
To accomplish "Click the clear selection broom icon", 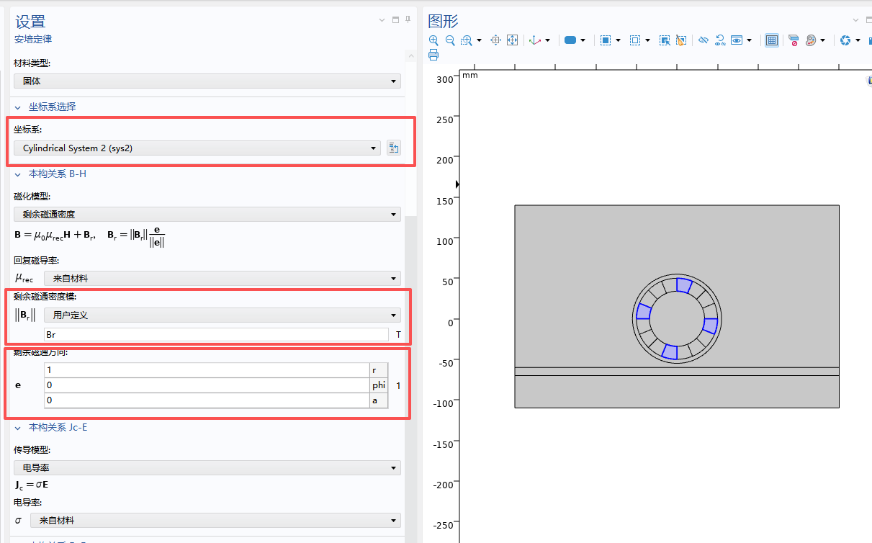I will [x=681, y=40].
